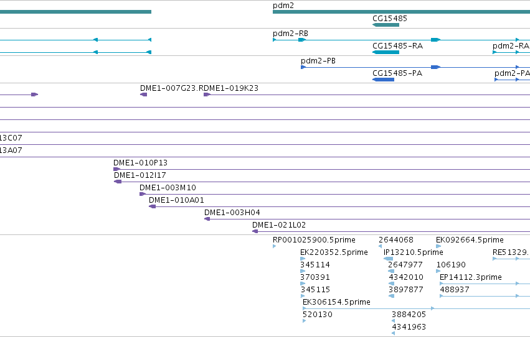This screenshot has width=530, height=337.
Task: Open the pdm2-RB transcript label
Action: click(x=290, y=34)
